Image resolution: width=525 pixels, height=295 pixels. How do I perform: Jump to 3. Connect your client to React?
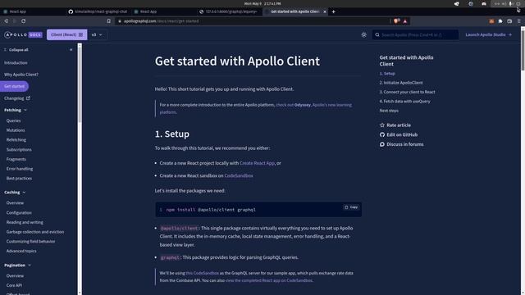[x=407, y=92]
